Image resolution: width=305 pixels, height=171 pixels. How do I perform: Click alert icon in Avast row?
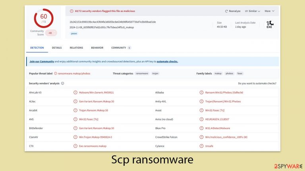[201, 110]
